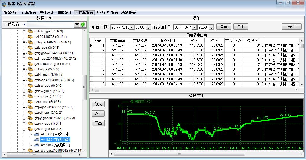Expand the gzlh-gps20140827 tree node

tap(24, 58)
